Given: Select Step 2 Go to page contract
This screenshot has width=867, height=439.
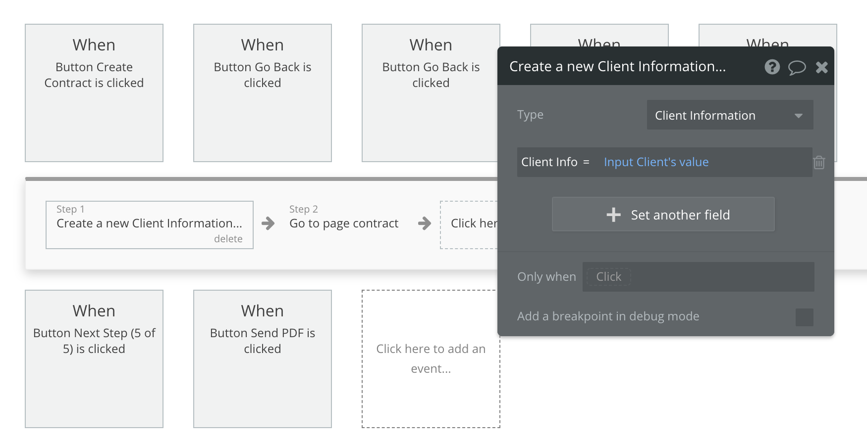Looking at the screenshot, I should (x=344, y=223).
